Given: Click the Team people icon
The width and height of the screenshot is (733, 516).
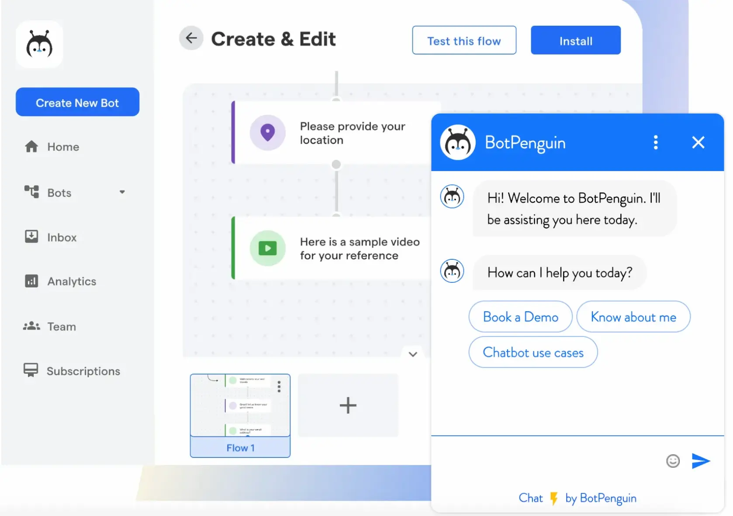Looking at the screenshot, I should click(x=31, y=326).
